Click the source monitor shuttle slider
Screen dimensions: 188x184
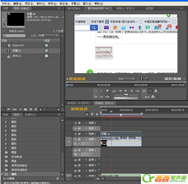pos(126,95)
